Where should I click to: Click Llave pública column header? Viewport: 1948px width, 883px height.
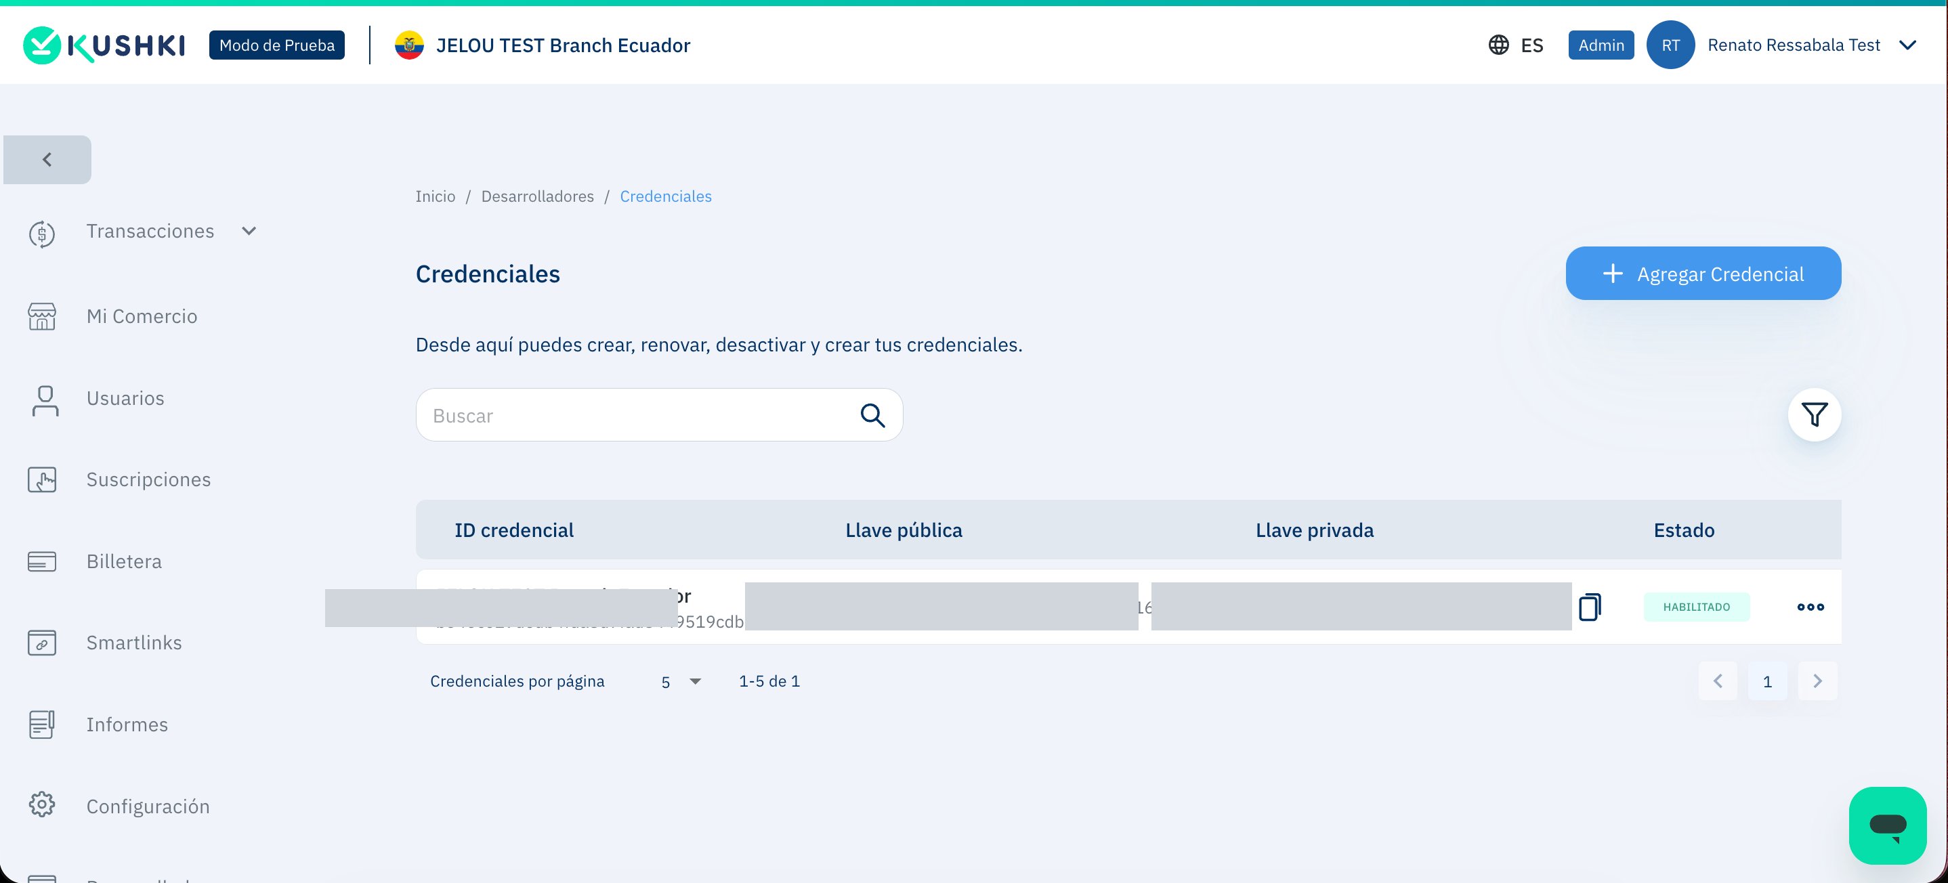pyautogui.click(x=904, y=531)
